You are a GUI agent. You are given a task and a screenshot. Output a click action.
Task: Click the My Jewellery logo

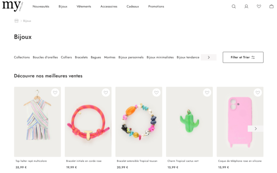pyautogui.click(x=13, y=6)
